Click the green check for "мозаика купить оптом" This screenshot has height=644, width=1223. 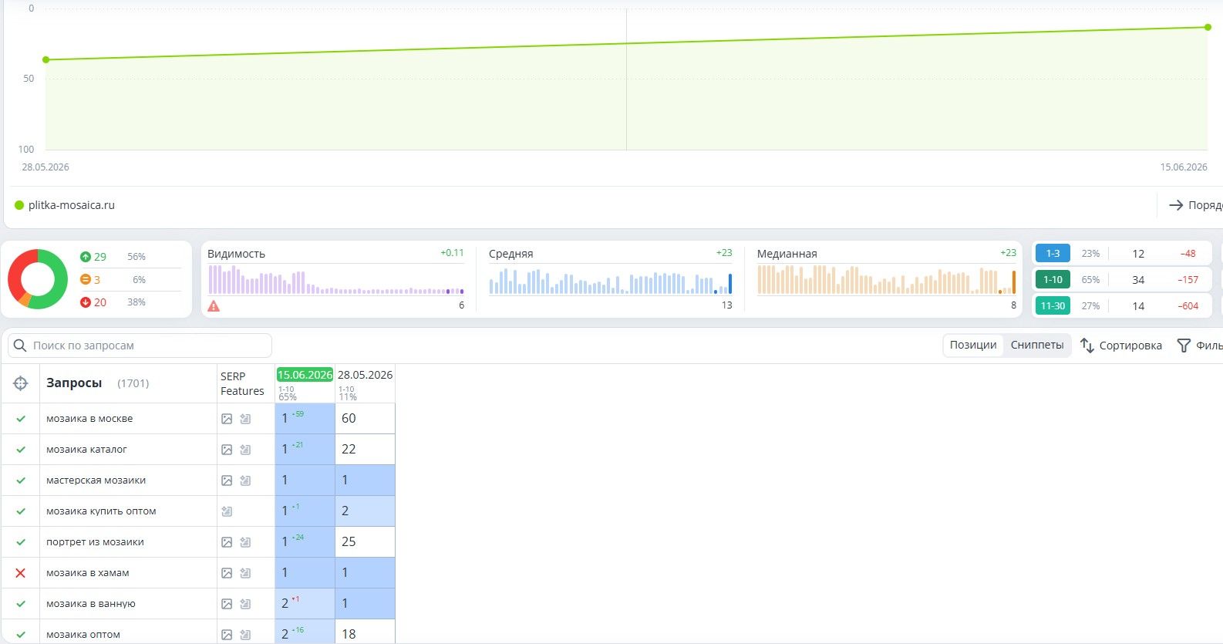tap(21, 511)
